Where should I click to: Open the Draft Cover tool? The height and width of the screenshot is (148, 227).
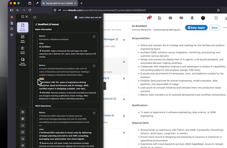[x=23, y=50]
